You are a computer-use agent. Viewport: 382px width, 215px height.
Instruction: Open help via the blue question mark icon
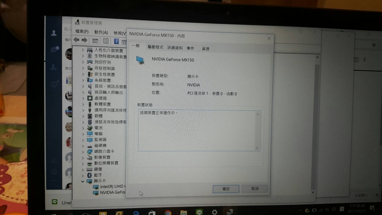[x=116, y=41]
